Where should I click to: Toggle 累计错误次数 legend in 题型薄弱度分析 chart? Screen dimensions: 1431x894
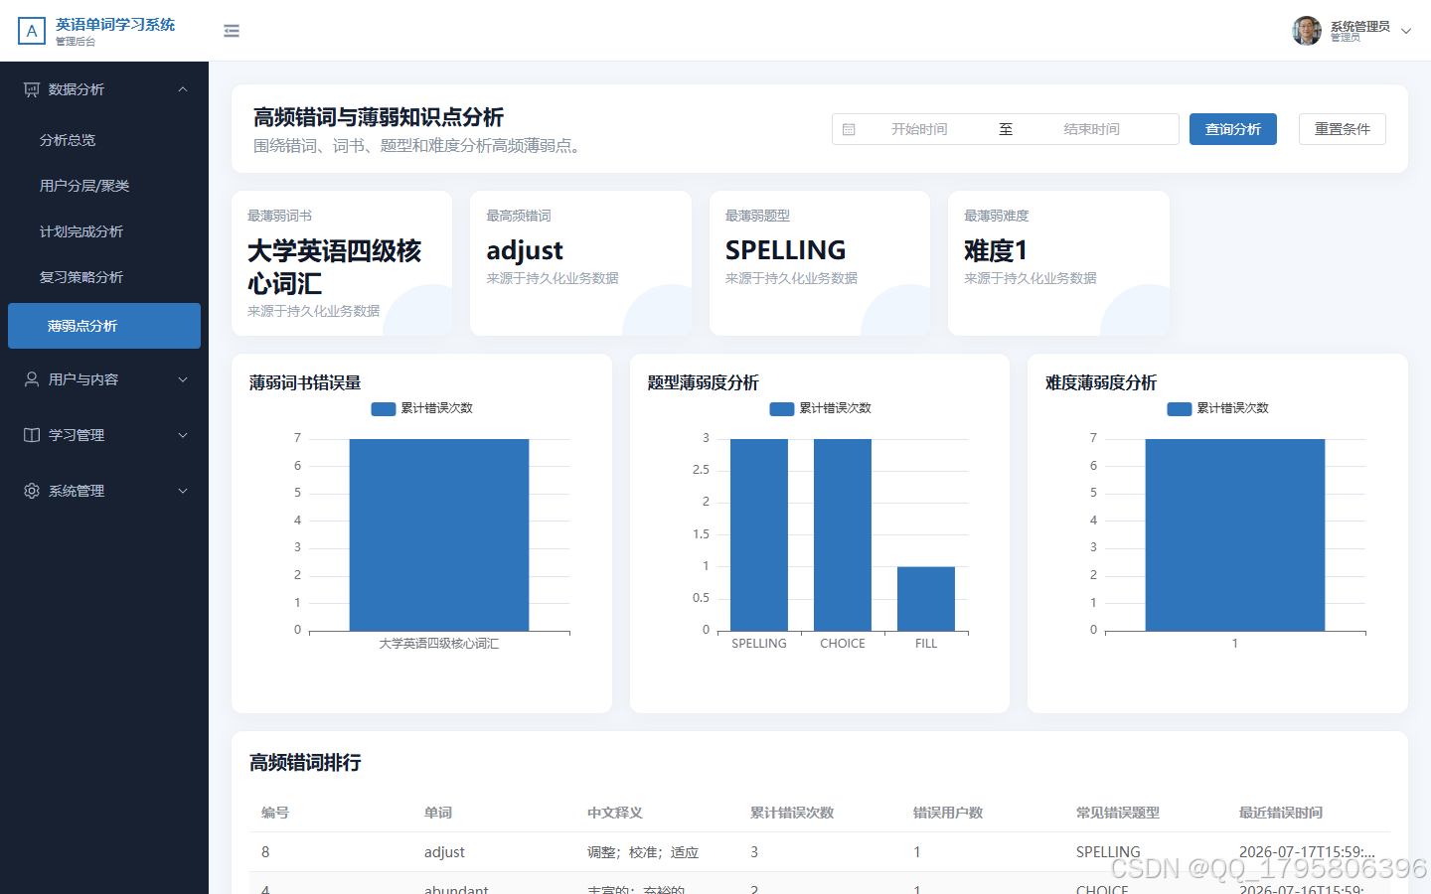(821, 408)
